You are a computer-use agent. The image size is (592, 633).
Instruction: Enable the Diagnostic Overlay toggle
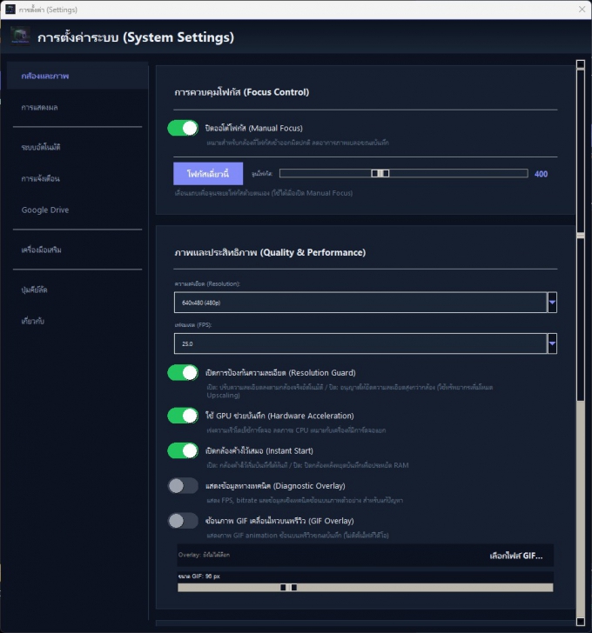click(x=183, y=486)
